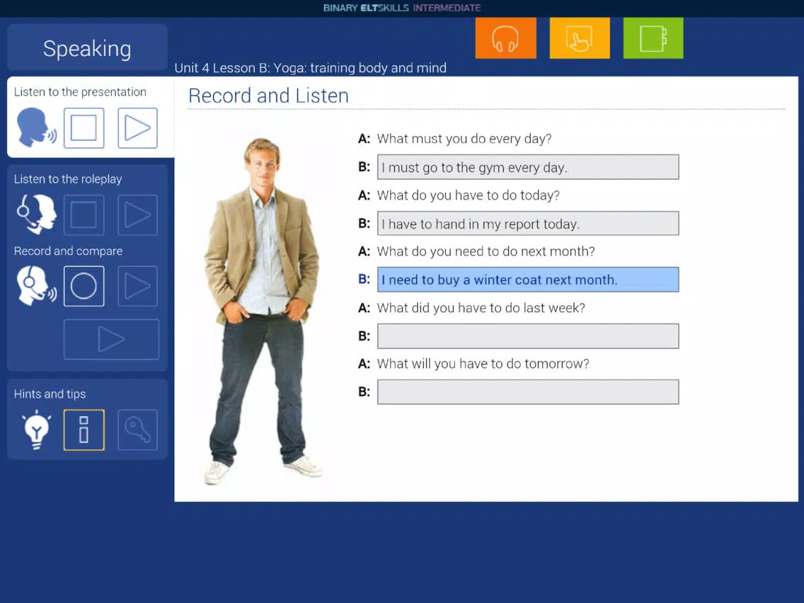
Task: Click the Binary ELTSkills Intermediate title
Action: pos(402,8)
